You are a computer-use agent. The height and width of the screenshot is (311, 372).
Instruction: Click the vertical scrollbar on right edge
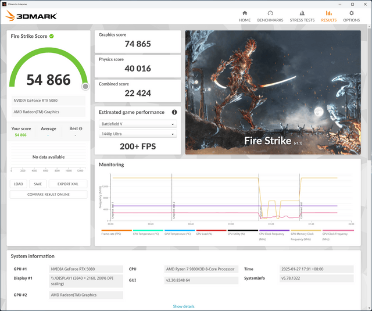point(370,95)
